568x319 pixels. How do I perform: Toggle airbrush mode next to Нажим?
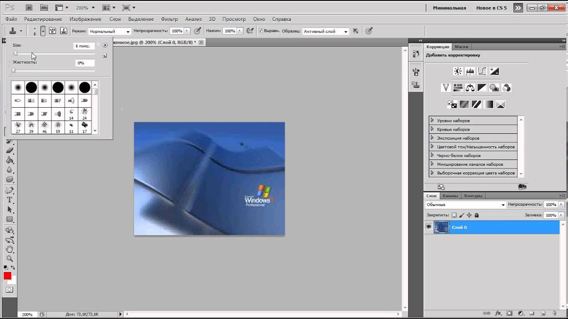coord(250,31)
